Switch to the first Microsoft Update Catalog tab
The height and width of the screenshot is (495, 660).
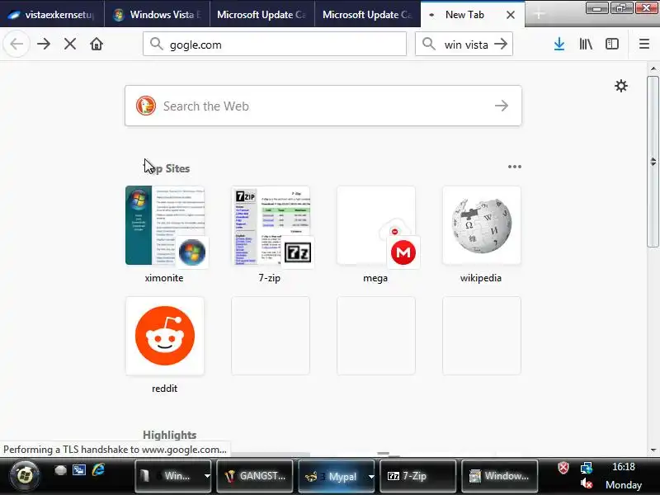262,15
